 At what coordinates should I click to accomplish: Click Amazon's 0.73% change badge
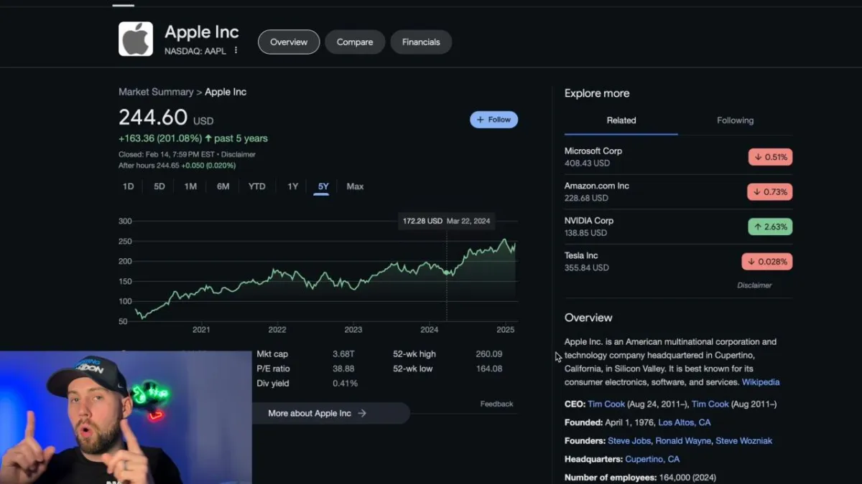770,192
